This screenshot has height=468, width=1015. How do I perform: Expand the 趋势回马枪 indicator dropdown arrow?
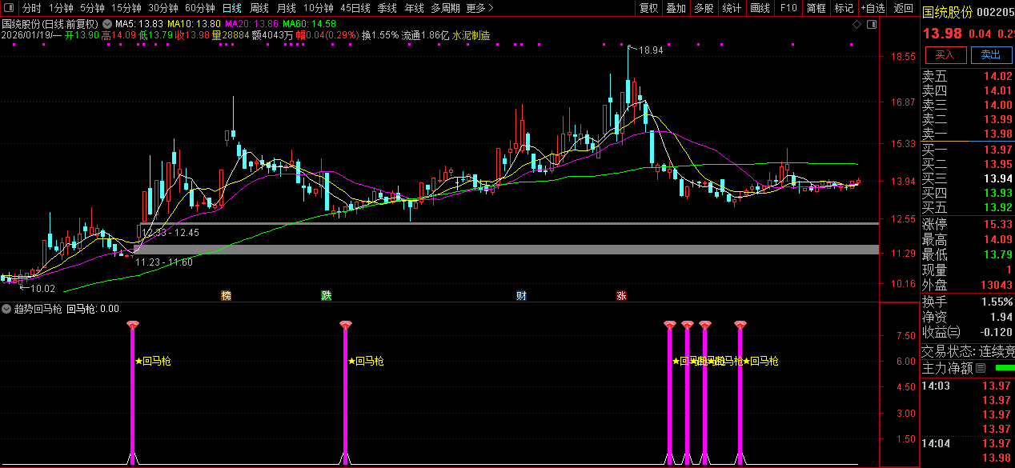[x=6, y=309]
